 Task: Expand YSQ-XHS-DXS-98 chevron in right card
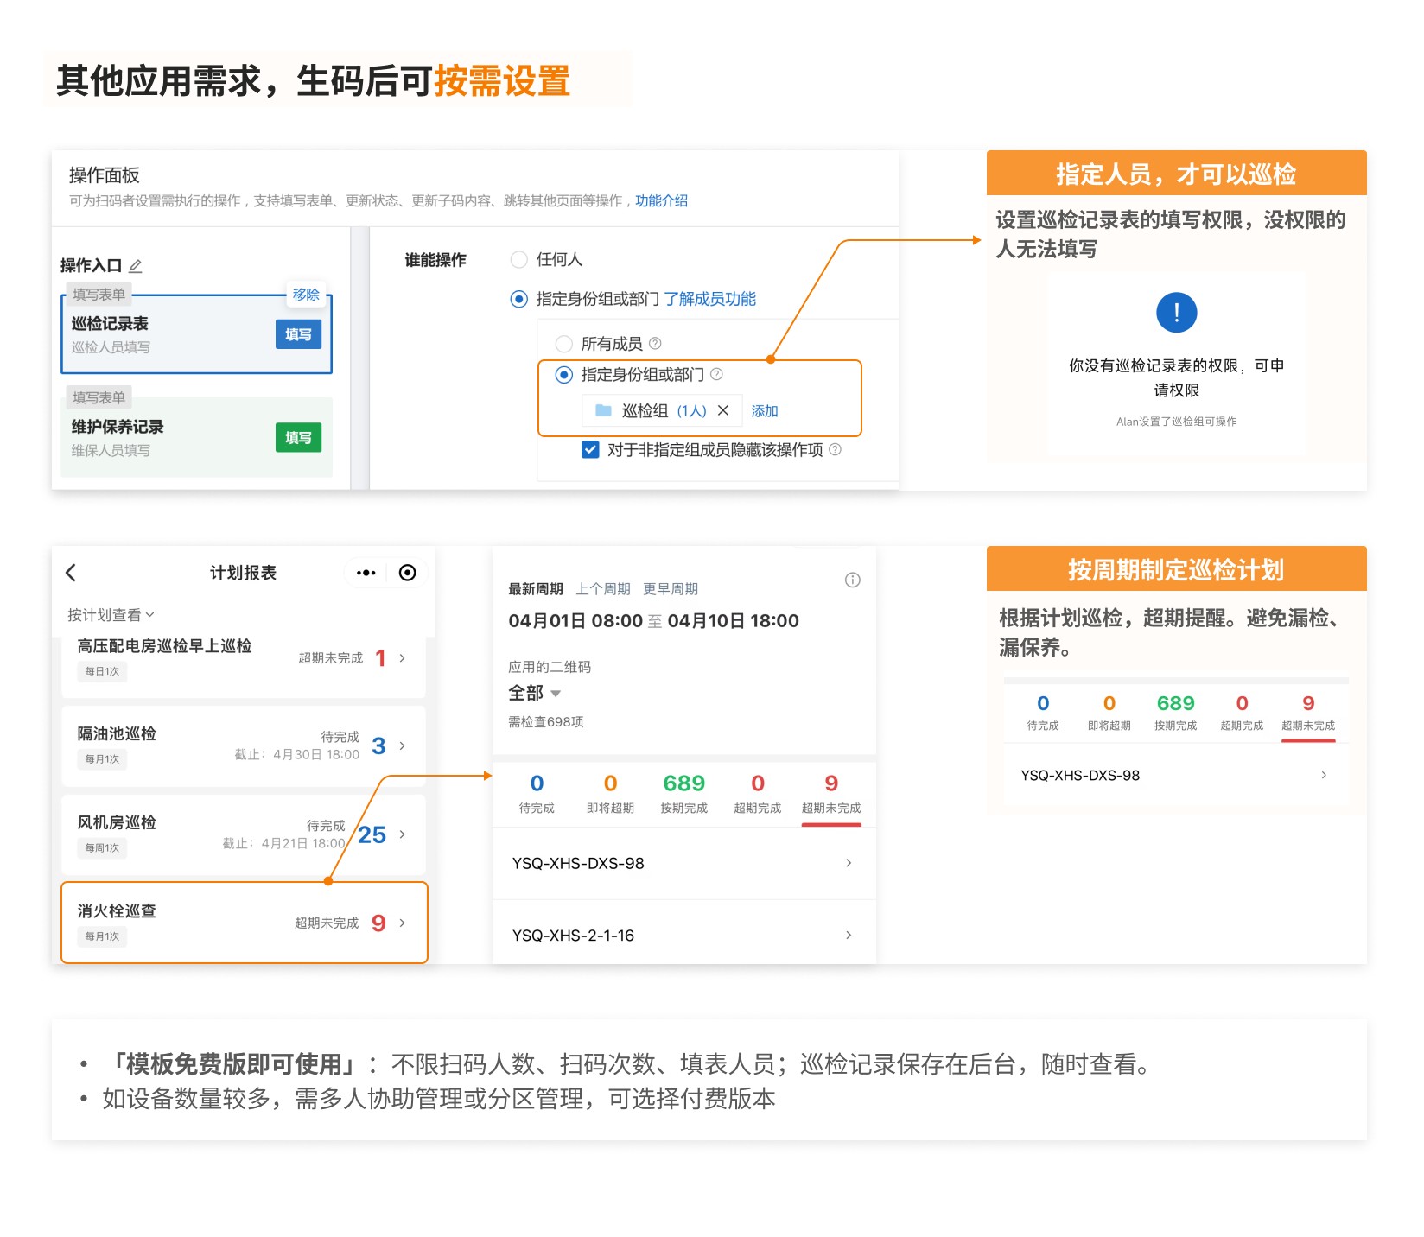(x=1324, y=775)
